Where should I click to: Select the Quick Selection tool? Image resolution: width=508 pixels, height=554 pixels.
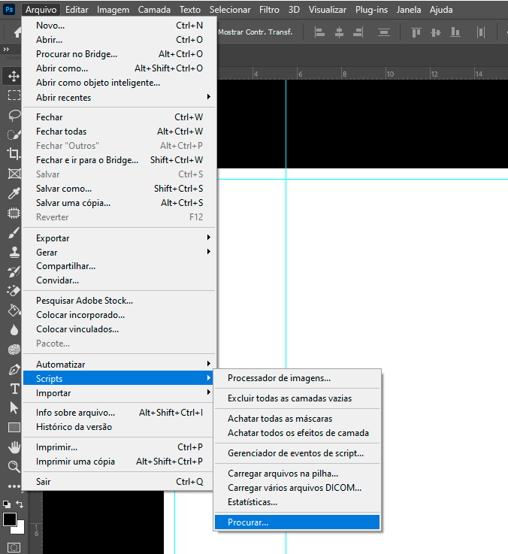(x=14, y=135)
